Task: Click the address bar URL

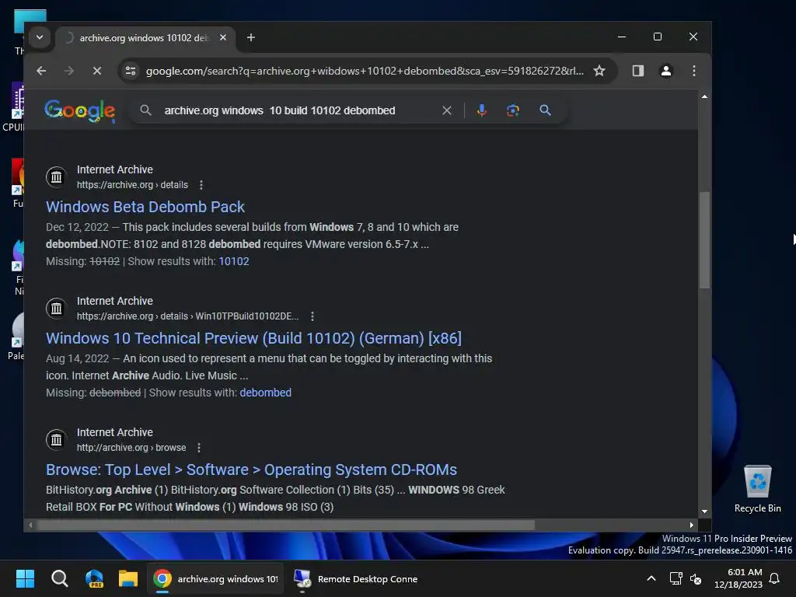Action: 365,71
